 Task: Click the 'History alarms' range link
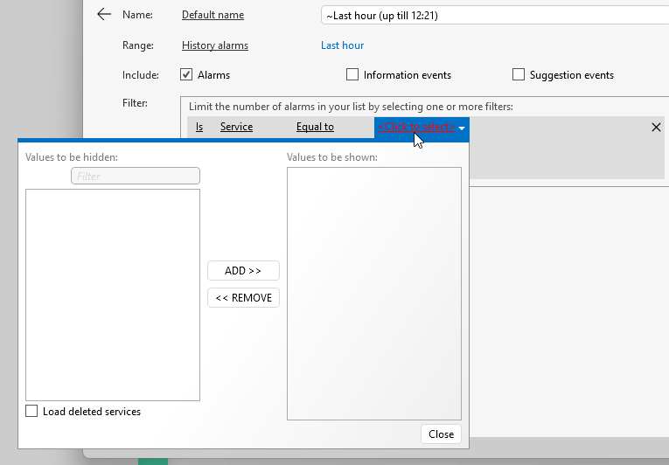214,45
